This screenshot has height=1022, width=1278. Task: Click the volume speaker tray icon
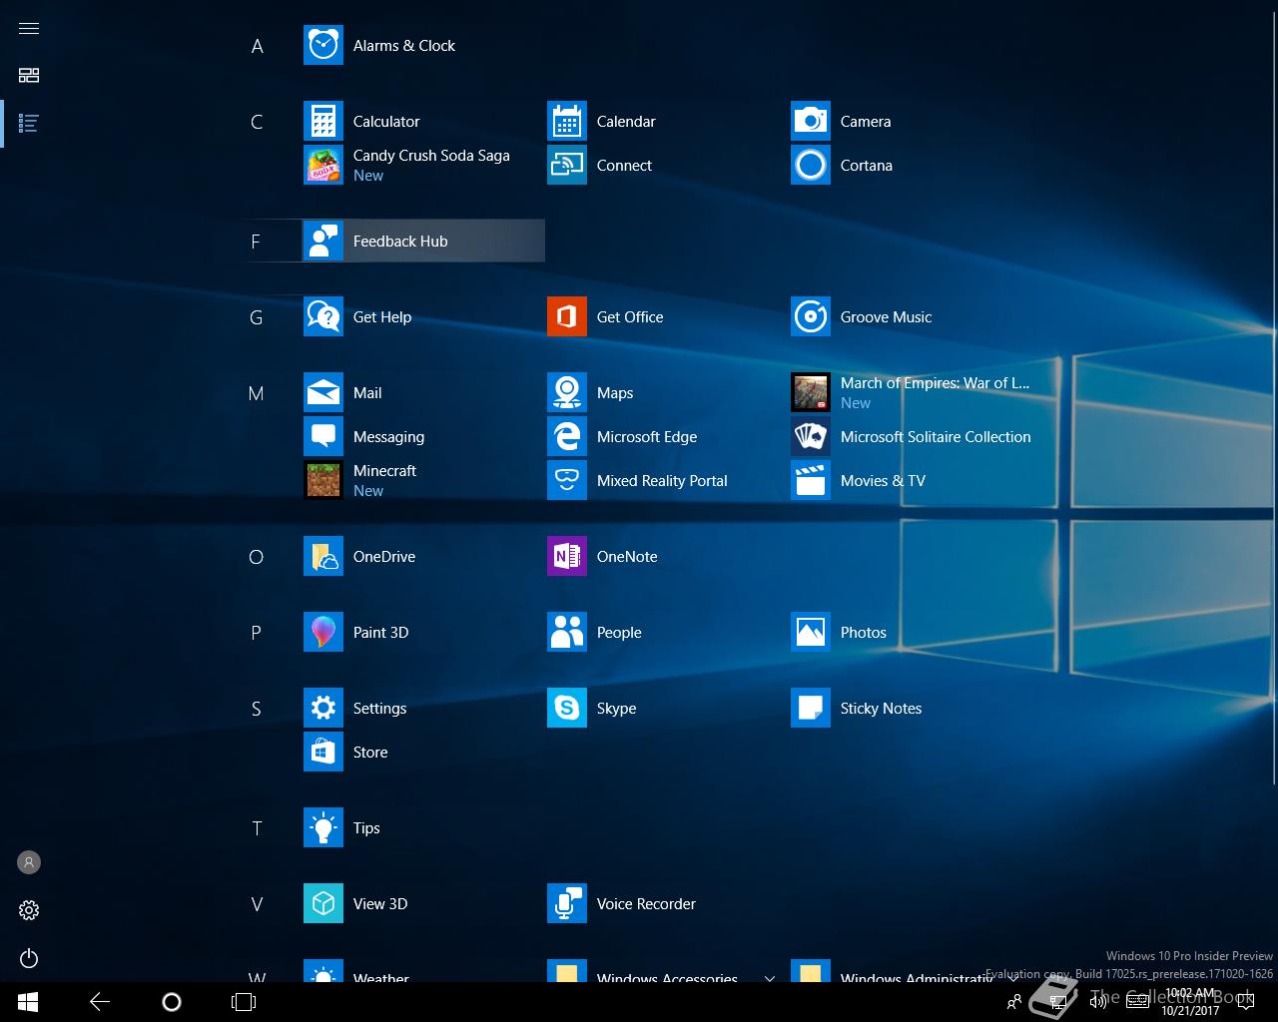[x=1097, y=1002]
